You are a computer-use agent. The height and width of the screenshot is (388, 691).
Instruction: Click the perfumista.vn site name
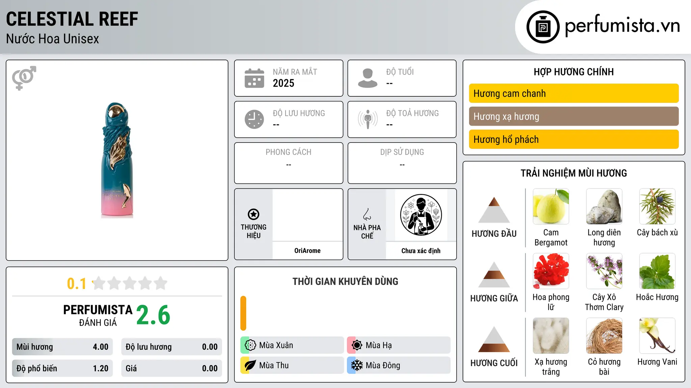point(622,26)
